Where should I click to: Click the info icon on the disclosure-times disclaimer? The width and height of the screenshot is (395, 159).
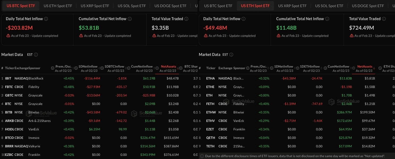click(203, 156)
